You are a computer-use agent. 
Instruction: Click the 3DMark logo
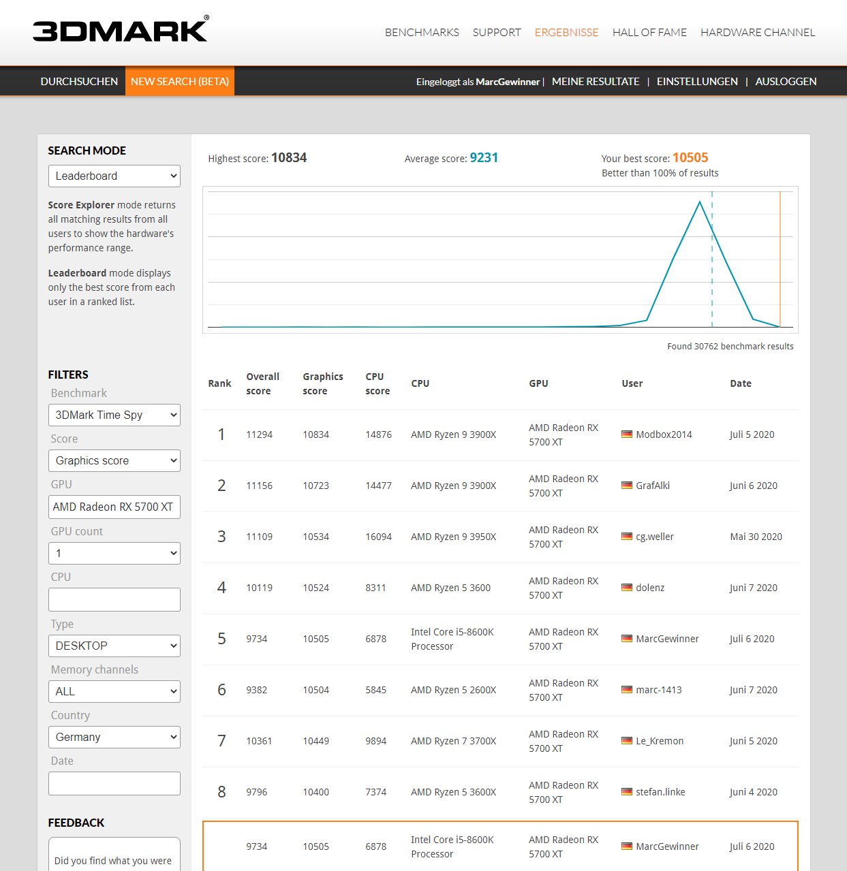point(121,29)
